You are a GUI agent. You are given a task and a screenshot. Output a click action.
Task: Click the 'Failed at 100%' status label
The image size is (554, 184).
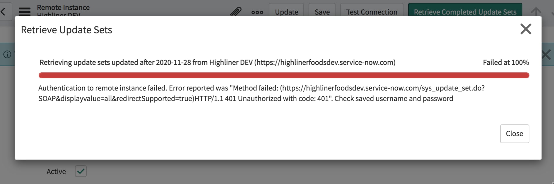coord(506,63)
